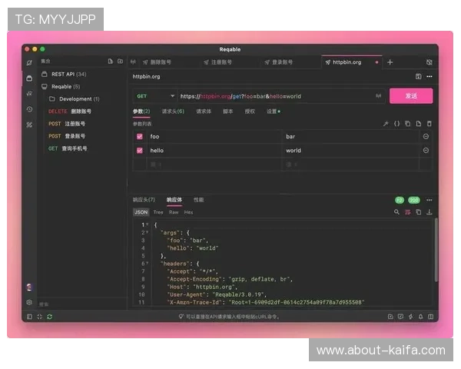Uncheck the hello parameter checkbox
461x369 pixels.
tap(139, 151)
